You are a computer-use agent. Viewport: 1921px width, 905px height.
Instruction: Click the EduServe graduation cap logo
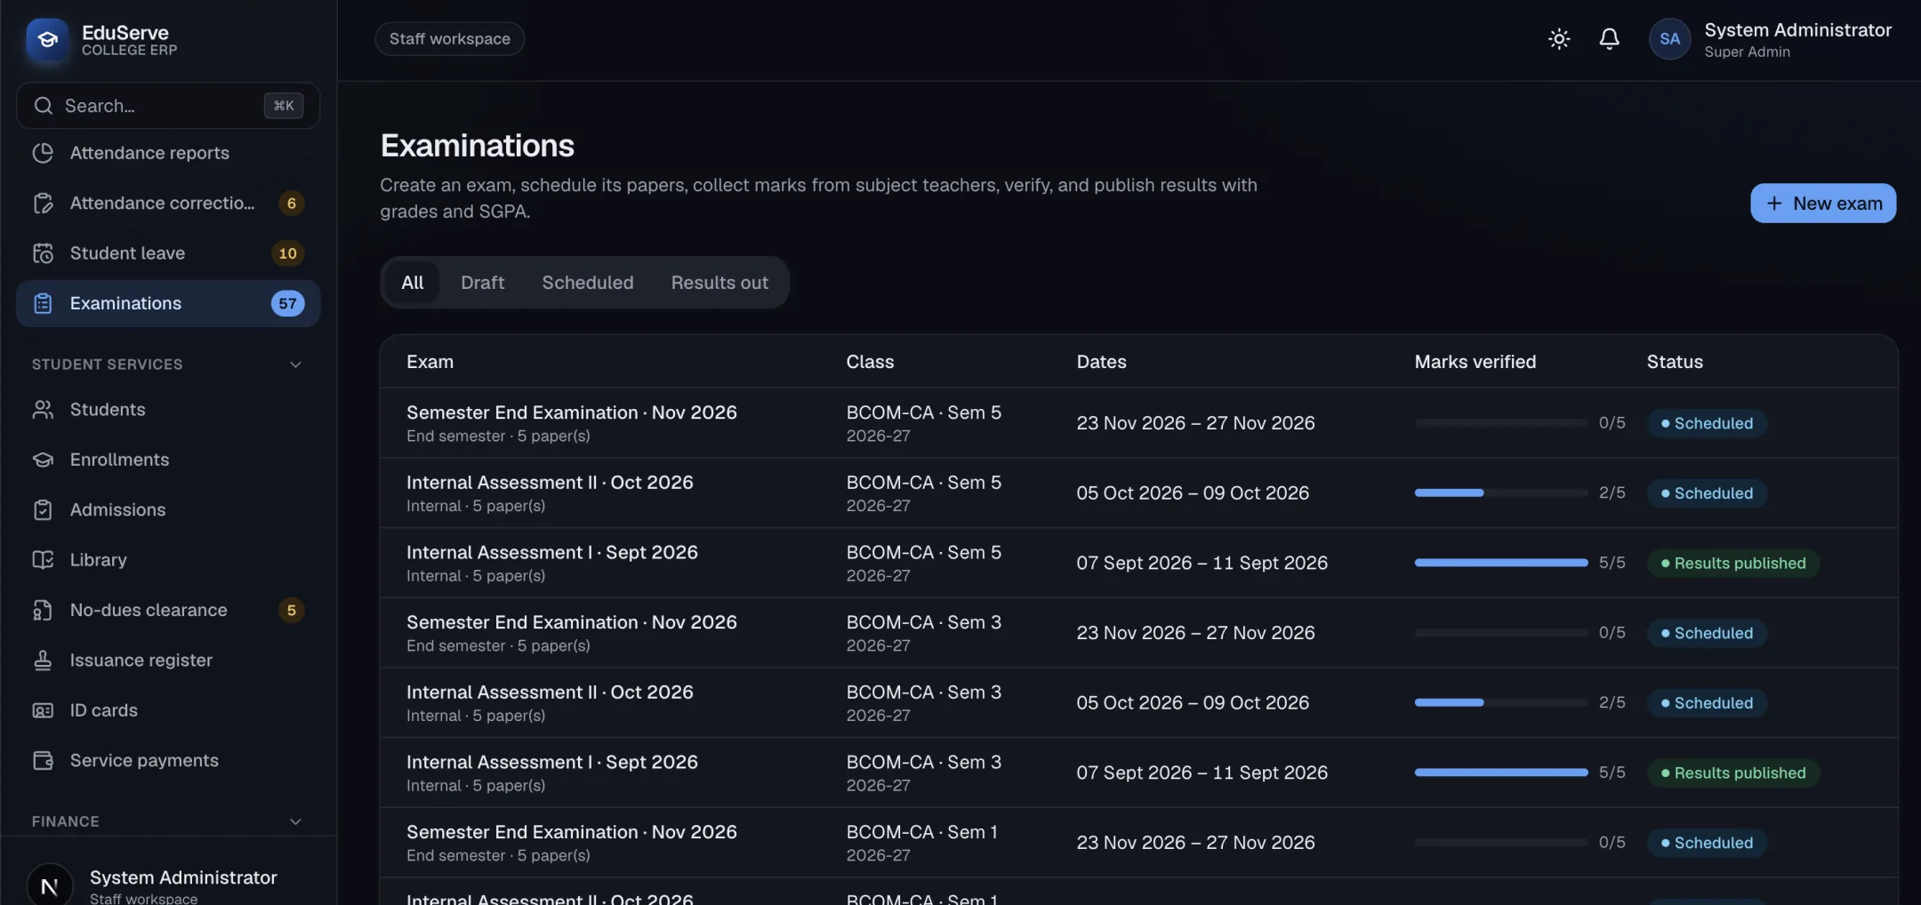[x=48, y=39]
